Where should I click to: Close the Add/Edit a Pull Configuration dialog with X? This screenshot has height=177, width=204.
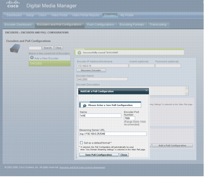click(147, 90)
